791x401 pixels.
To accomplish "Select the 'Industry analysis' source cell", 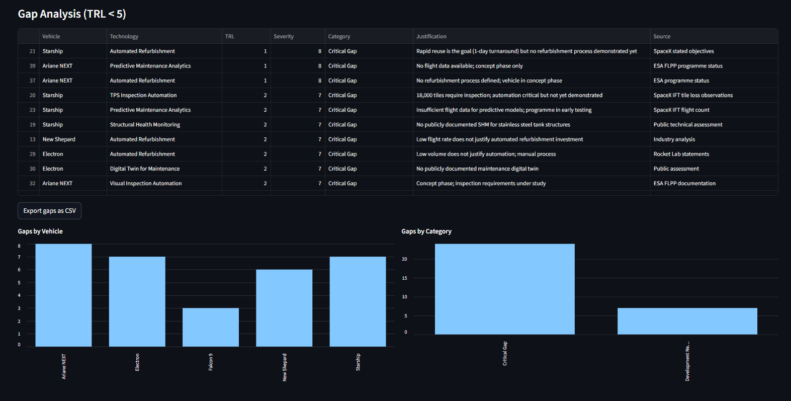I will click(x=714, y=139).
